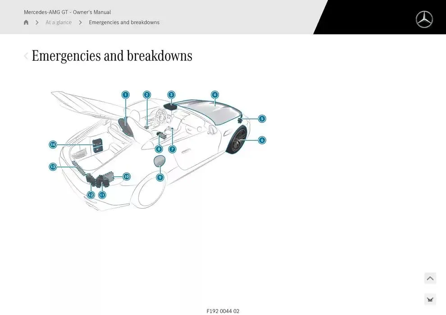The image size is (446, 315).
Task: Select callout number 13 at the rear bumper
Action: pyautogui.click(x=53, y=167)
